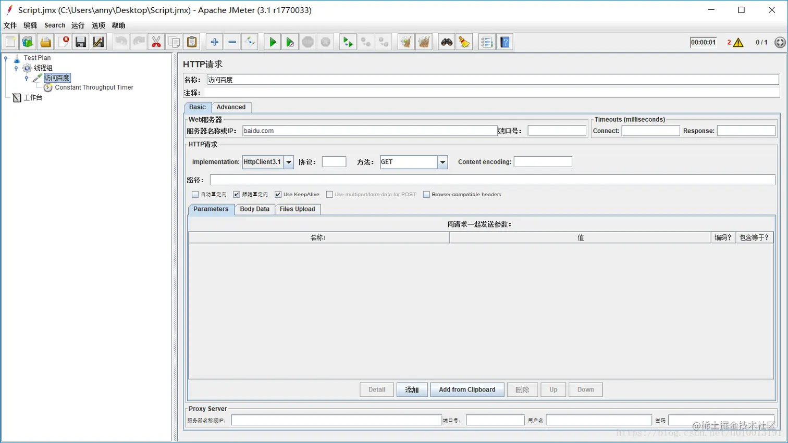This screenshot has width=788, height=443.
Task: Click the Reset Search brush icon
Action: (x=464, y=42)
